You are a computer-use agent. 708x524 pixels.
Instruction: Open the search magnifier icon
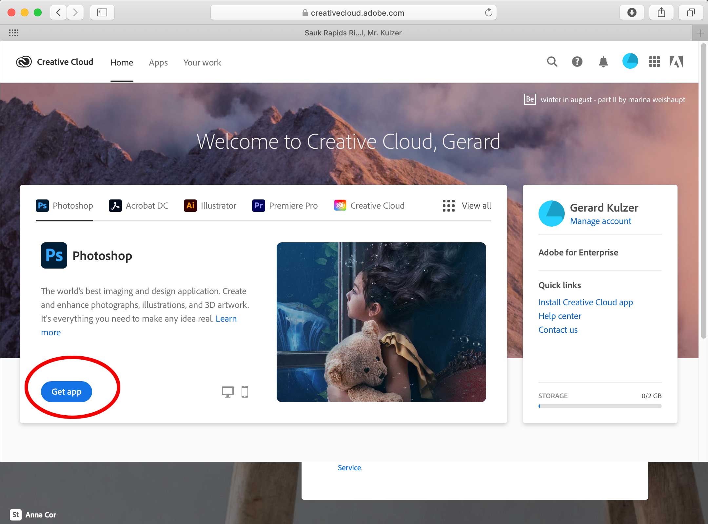click(552, 62)
